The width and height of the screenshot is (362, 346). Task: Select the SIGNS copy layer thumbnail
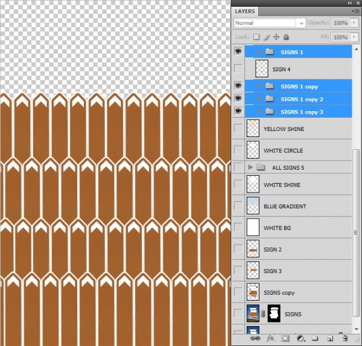[253, 292]
